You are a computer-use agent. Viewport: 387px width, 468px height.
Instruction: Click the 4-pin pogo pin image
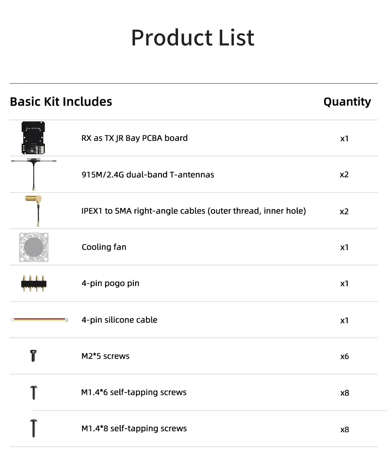pos(34,284)
